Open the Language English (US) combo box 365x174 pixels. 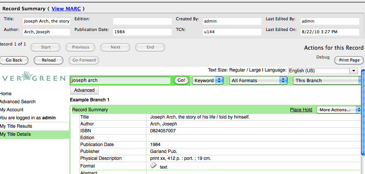coord(323,71)
